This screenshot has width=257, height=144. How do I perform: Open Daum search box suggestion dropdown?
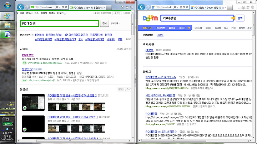click(233, 18)
